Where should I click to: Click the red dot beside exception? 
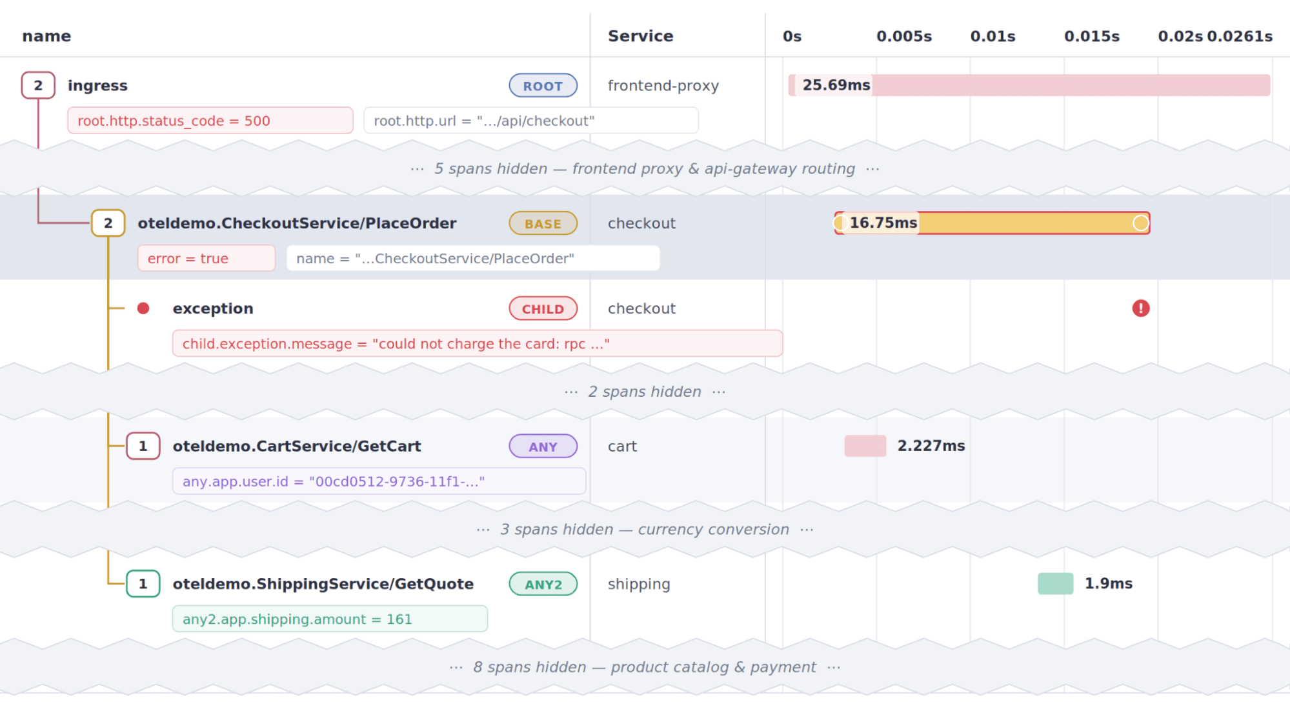coord(143,308)
